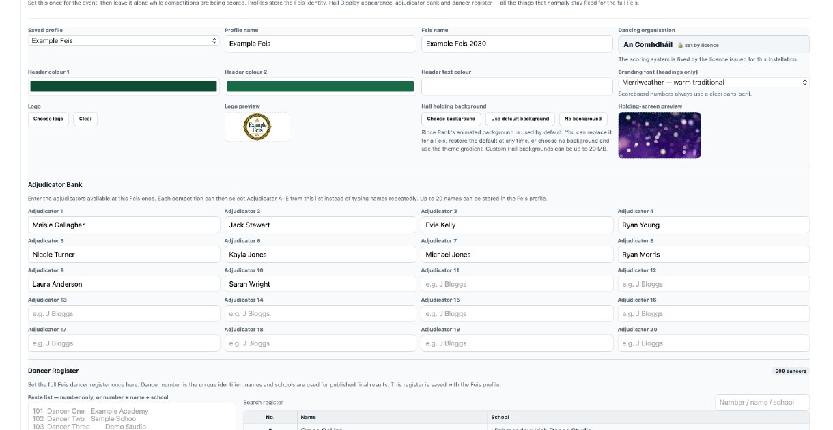Edit Adjudicator 10 field Sarah Wright

click(x=320, y=285)
